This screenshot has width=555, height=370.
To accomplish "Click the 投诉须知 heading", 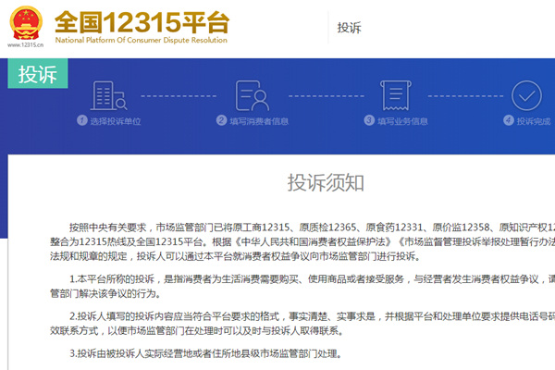I will (x=325, y=180).
